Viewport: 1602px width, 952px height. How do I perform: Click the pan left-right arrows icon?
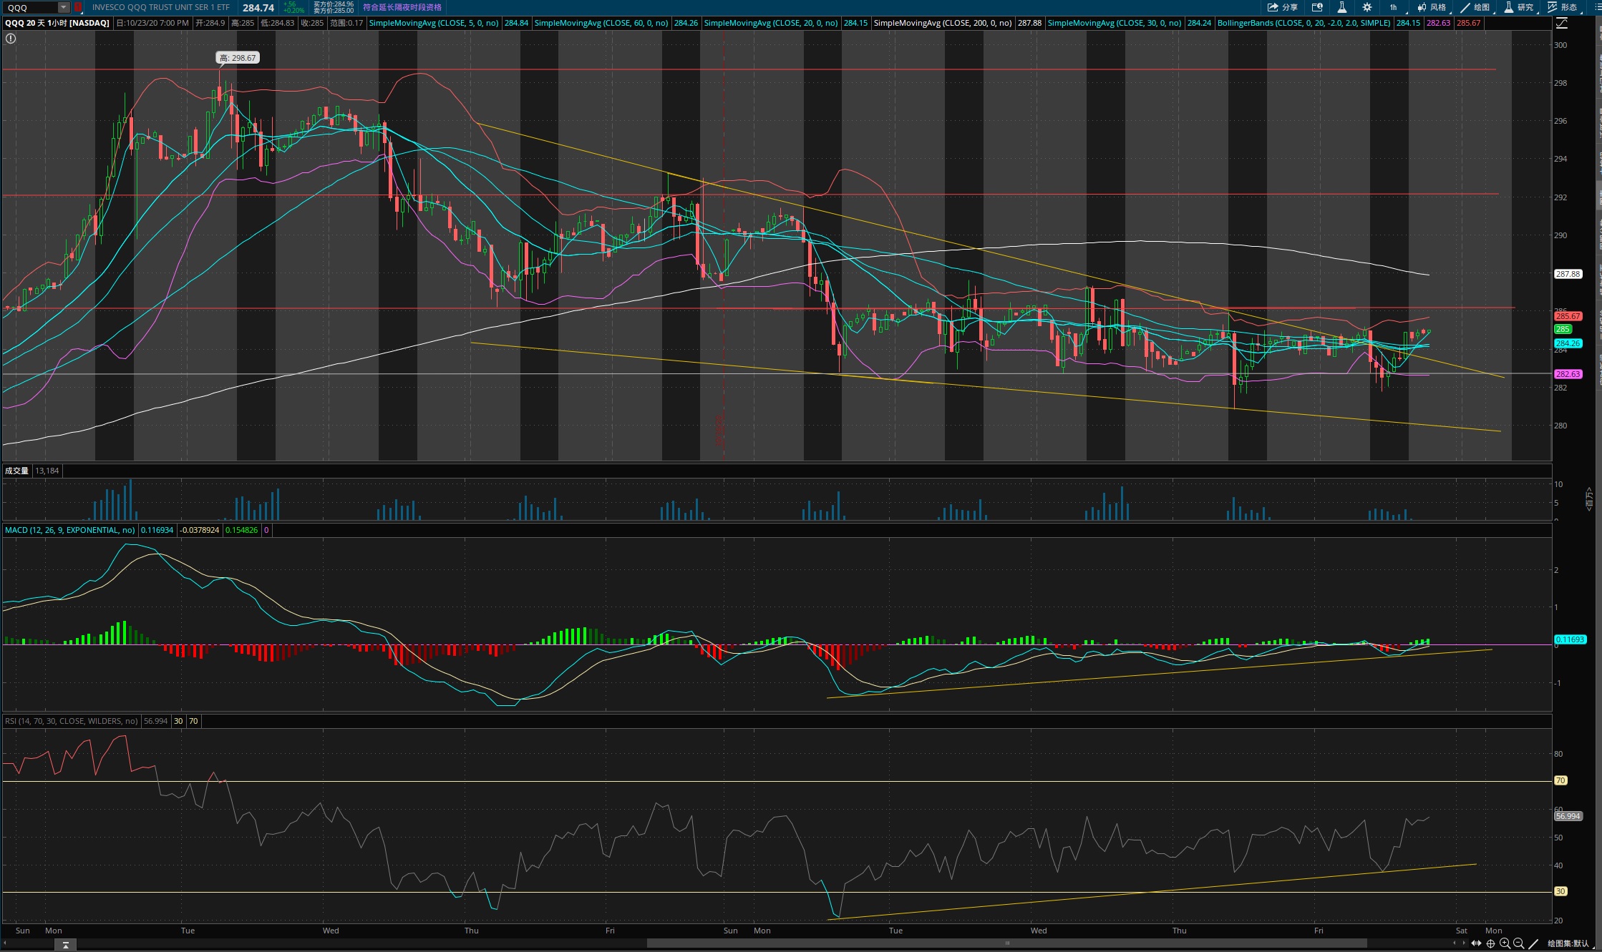pyautogui.click(x=1476, y=943)
